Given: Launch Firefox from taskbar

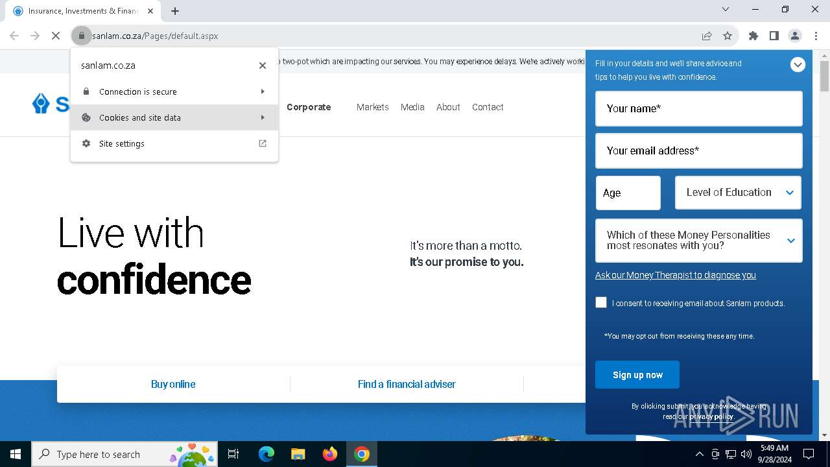Looking at the screenshot, I should point(330,454).
